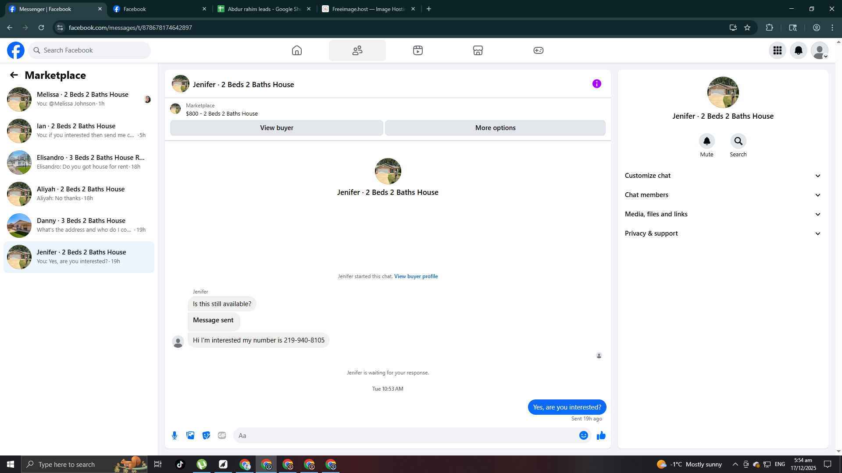Click the voice clip microphone icon
The width and height of the screenshot is (842, 473).
[x=175, y=435]
